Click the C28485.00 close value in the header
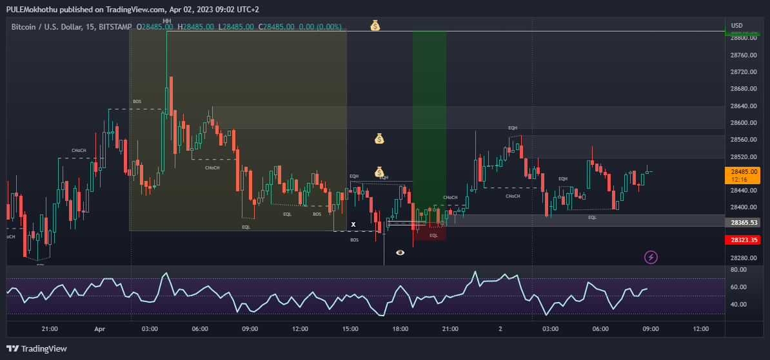The image size is (770, 360). 277,26
